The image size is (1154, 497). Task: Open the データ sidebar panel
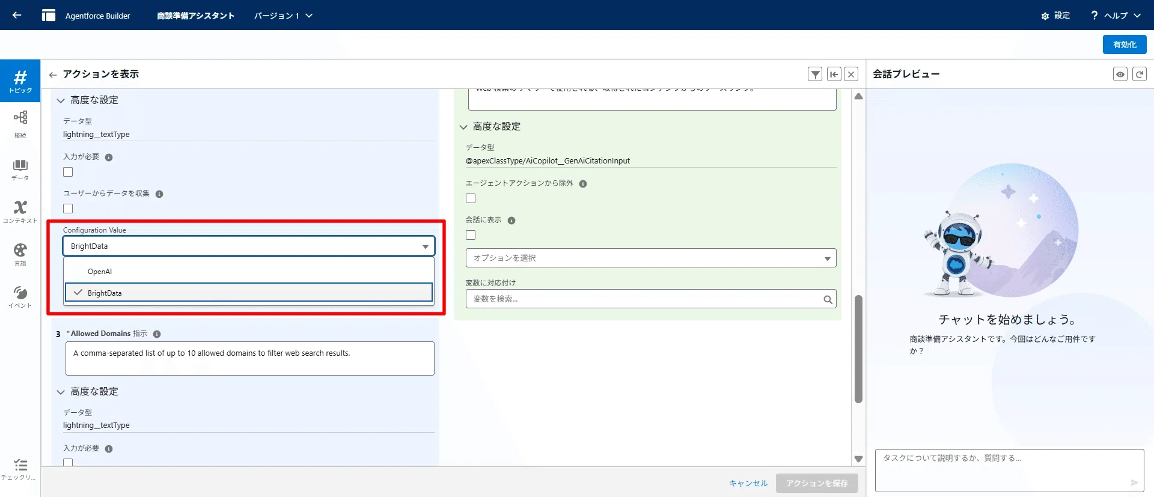[20, 169]
